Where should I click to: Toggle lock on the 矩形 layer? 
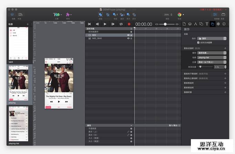pos(131,35)
